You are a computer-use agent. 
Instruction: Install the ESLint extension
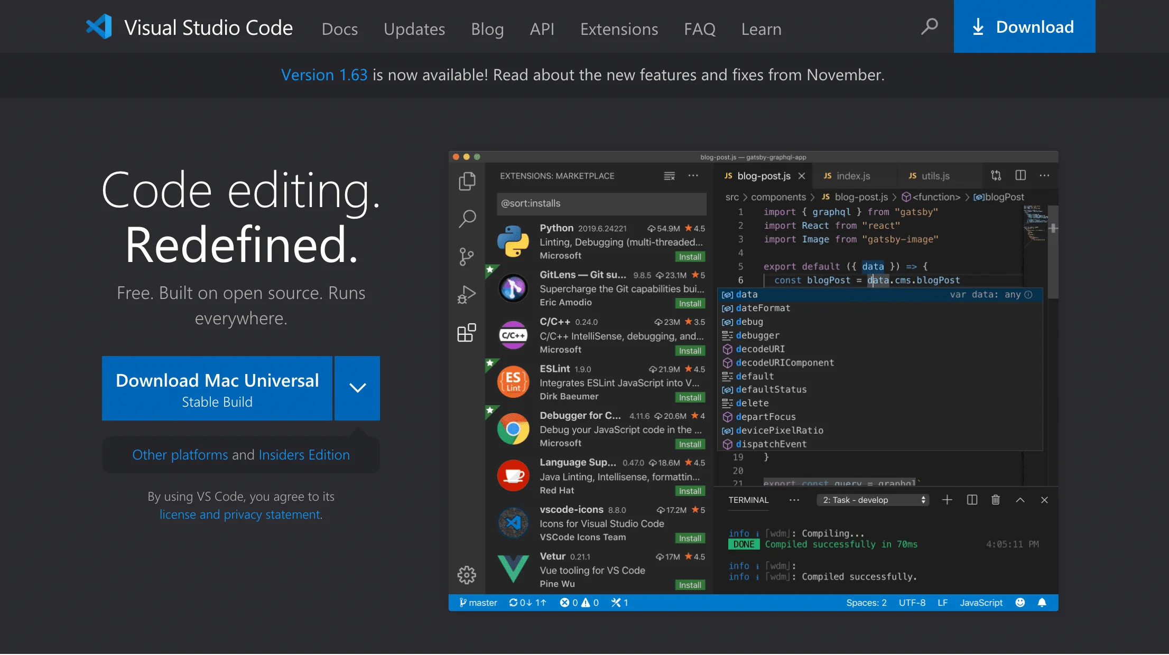pos(690,397)
